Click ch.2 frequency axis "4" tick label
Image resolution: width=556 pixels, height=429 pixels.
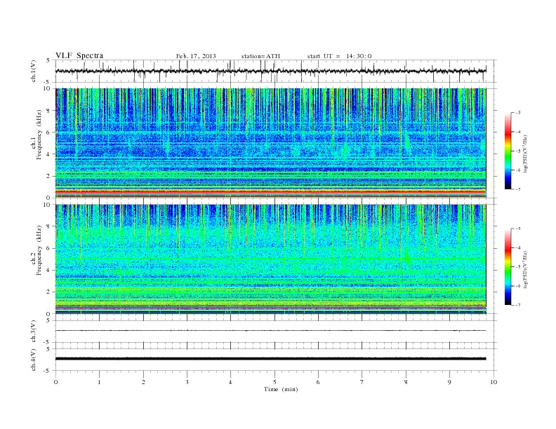(x=48, y=271)
